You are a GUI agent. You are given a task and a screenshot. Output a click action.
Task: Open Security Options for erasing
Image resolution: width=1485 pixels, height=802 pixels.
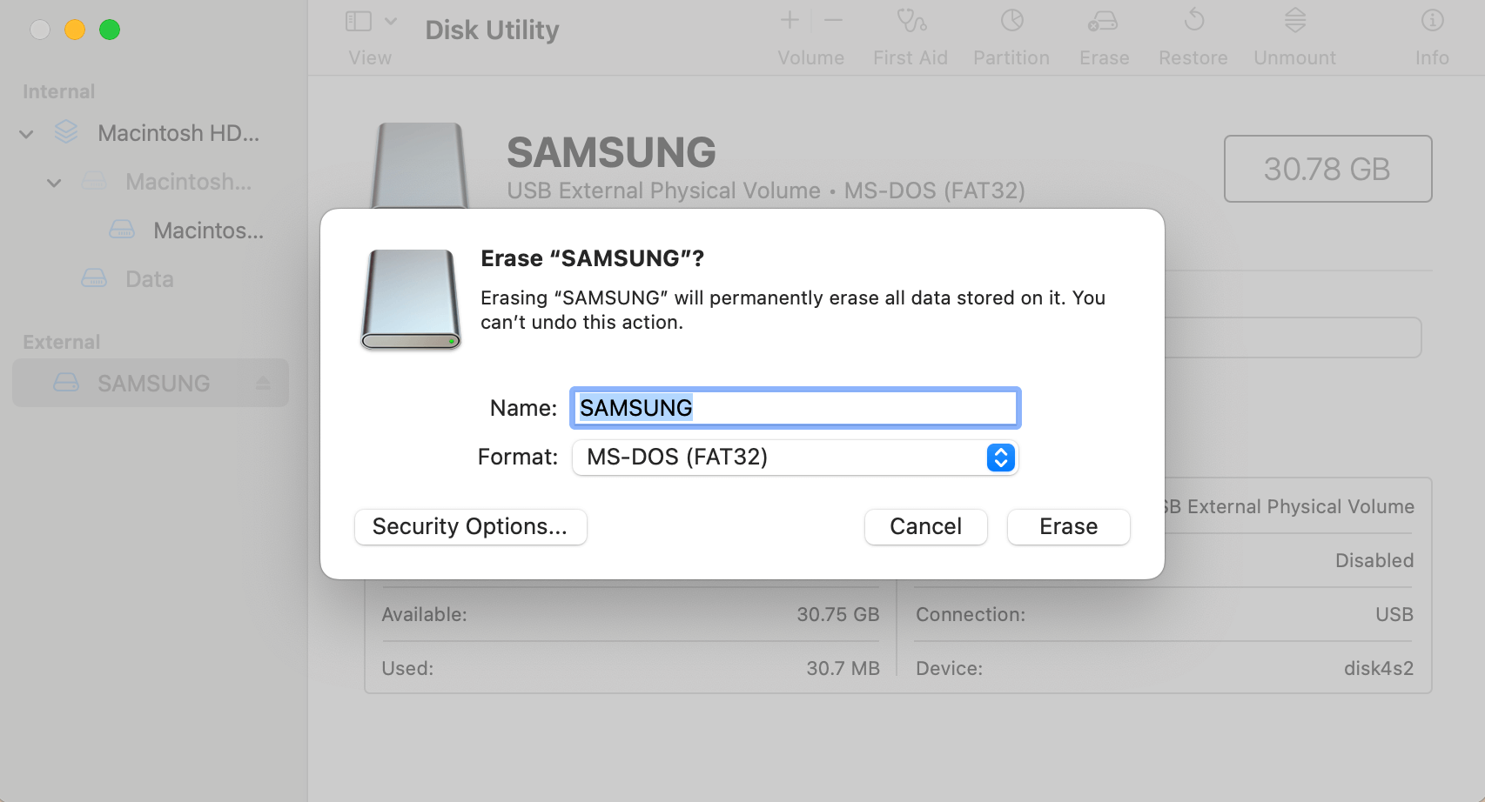coord(469,526)
